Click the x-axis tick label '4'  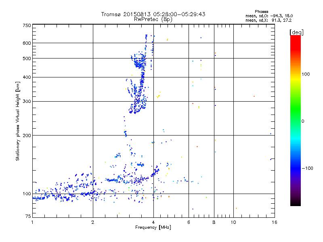pyautogui.click(x=153, y=222)
